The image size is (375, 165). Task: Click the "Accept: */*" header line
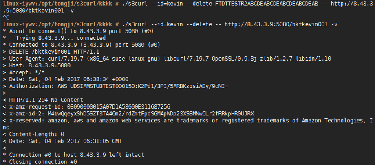(x=24, y=72)
